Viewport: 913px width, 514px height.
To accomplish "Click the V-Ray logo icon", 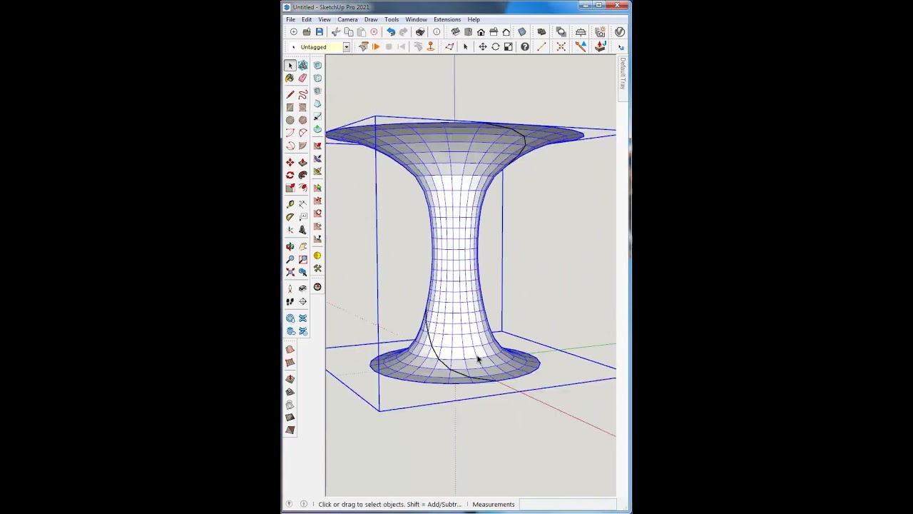I will coord(620,32).
